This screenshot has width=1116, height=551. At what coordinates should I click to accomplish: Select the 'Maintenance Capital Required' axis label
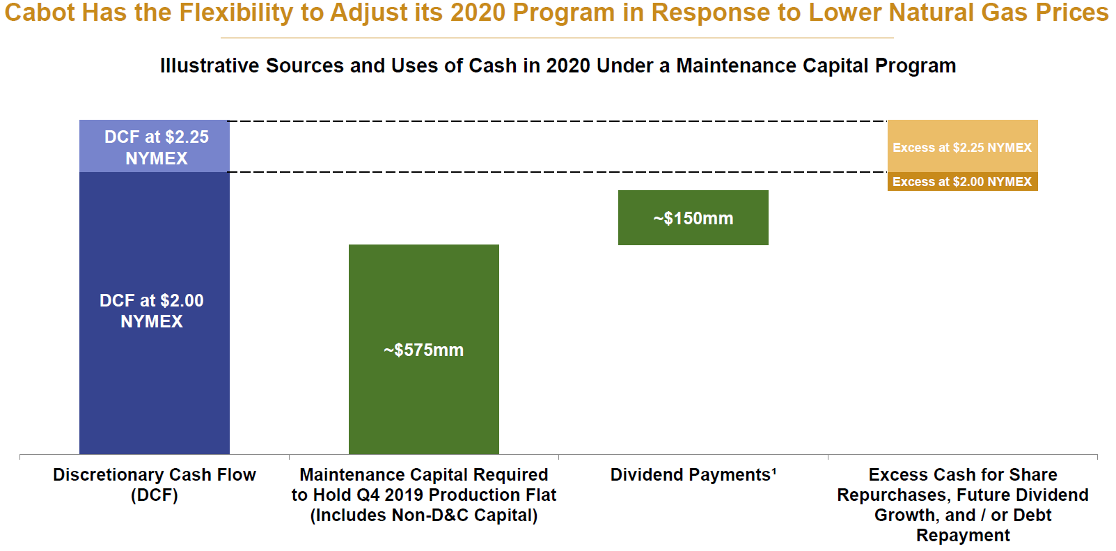click(x=424, y=495)
